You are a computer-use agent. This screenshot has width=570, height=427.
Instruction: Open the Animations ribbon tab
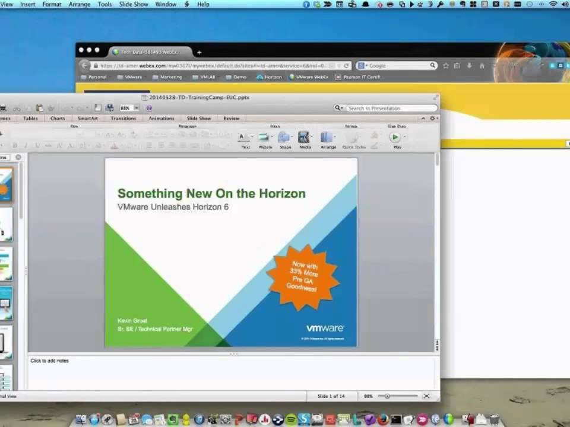click(x=161, y=119)
